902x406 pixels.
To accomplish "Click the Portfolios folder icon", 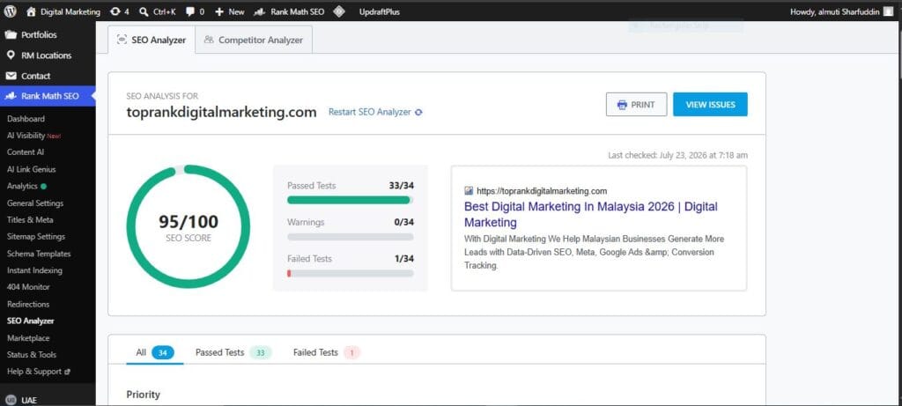I will pos(11,34).
